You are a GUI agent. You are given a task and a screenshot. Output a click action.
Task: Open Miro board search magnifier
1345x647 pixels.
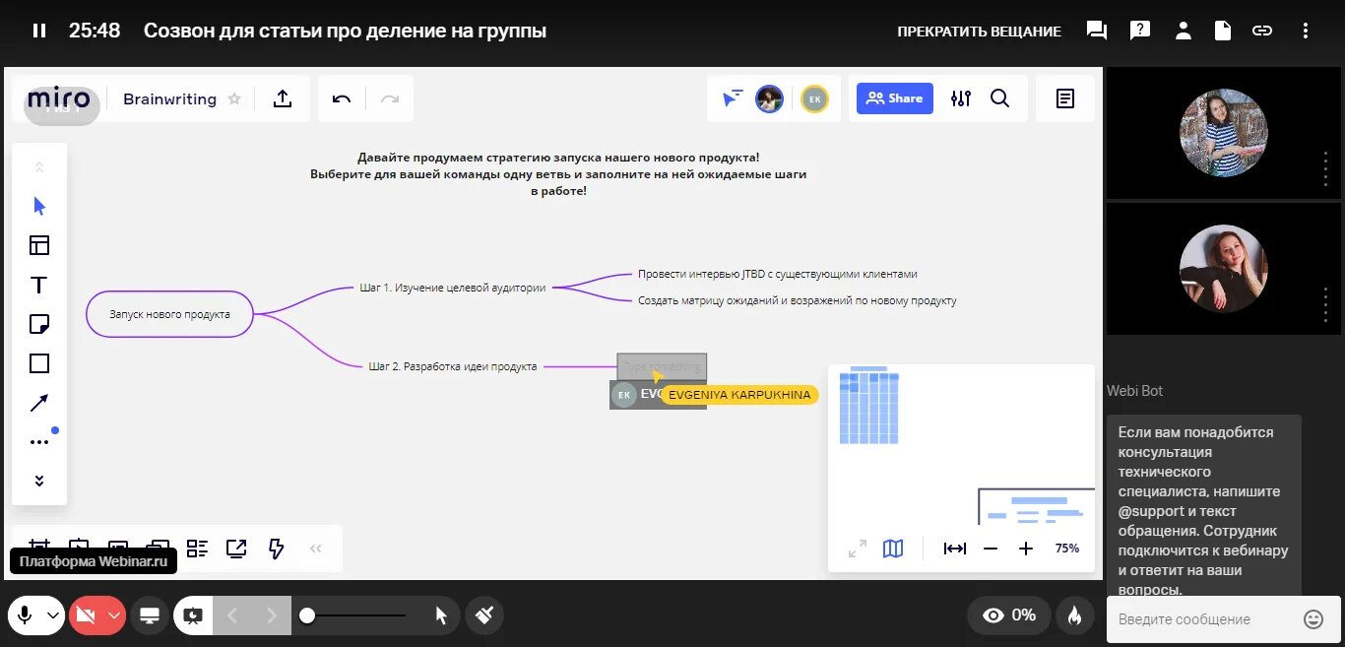[x=1000, y=98]
